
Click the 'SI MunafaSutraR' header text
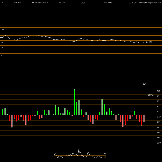pyautogui.click(x=40, y=3)
